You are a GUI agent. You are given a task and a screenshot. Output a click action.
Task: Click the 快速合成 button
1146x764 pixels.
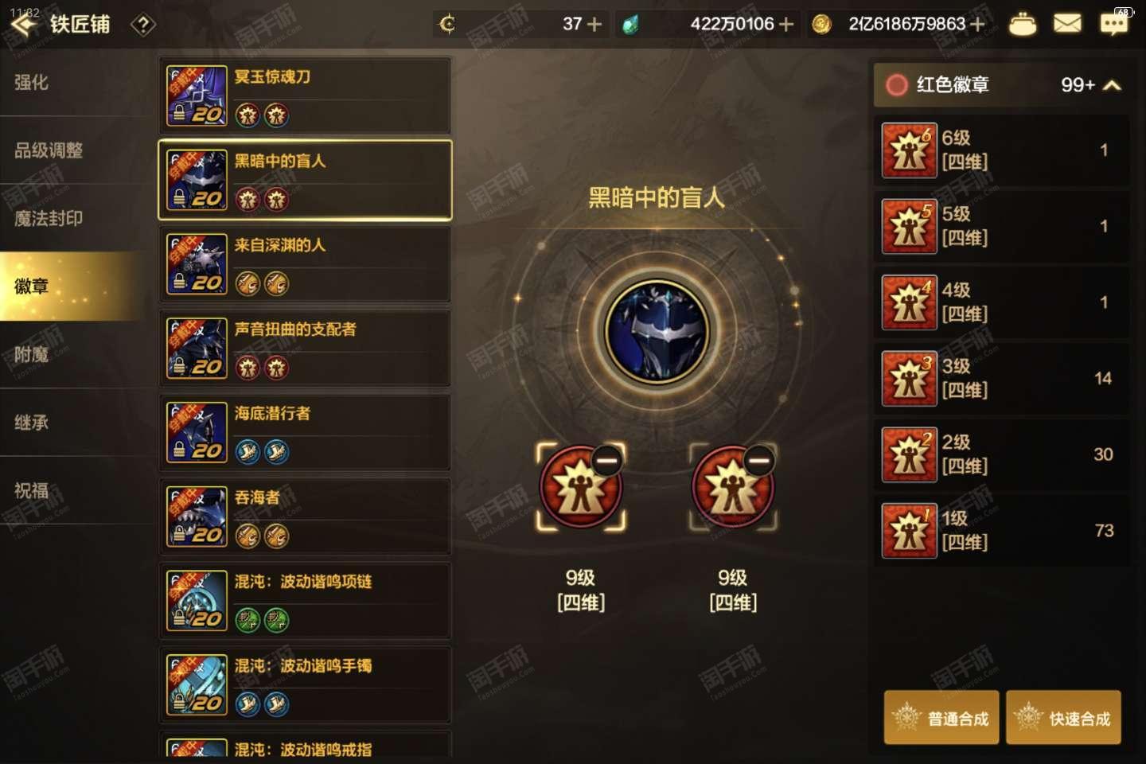tap(1063, 718)
